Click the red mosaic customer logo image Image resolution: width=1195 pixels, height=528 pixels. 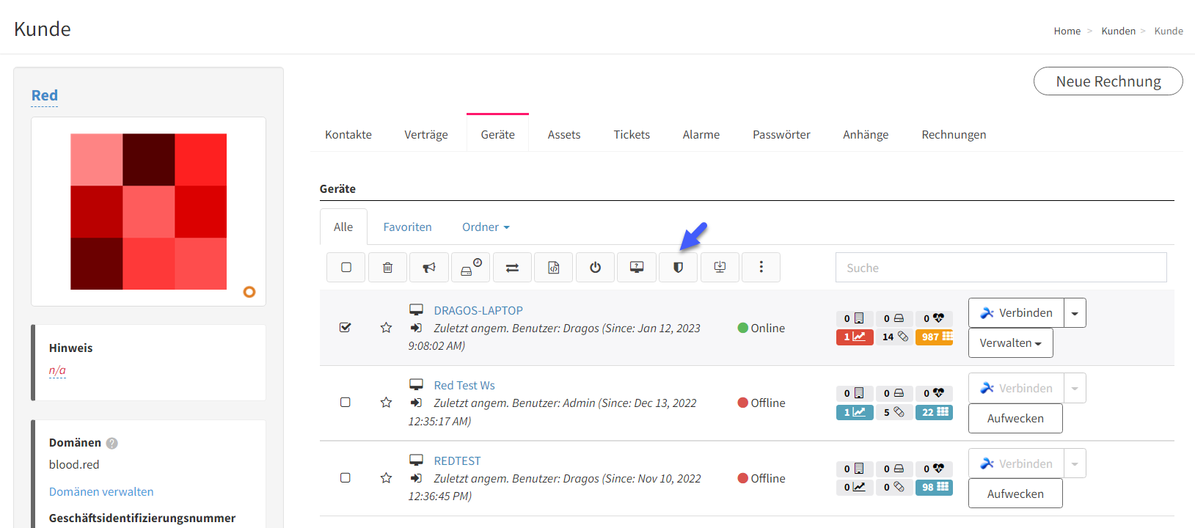(148, 211)
